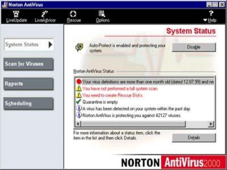227x170 pixels.
Task: Click the warning icon beside Rescue Disks
Action: tap(79, 95)
